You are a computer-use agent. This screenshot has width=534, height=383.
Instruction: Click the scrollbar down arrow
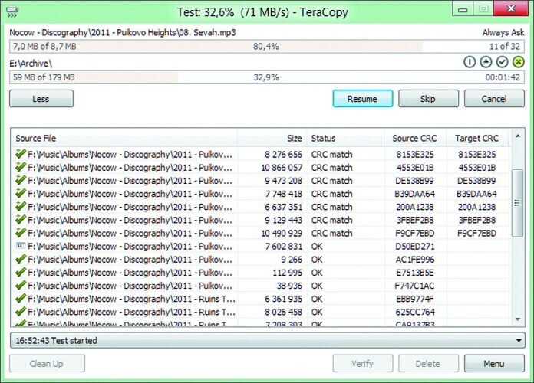click(x=518, y=319)
